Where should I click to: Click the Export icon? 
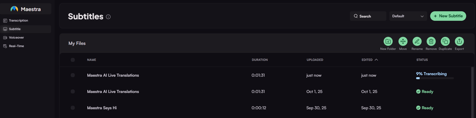[x=459, y=41]
